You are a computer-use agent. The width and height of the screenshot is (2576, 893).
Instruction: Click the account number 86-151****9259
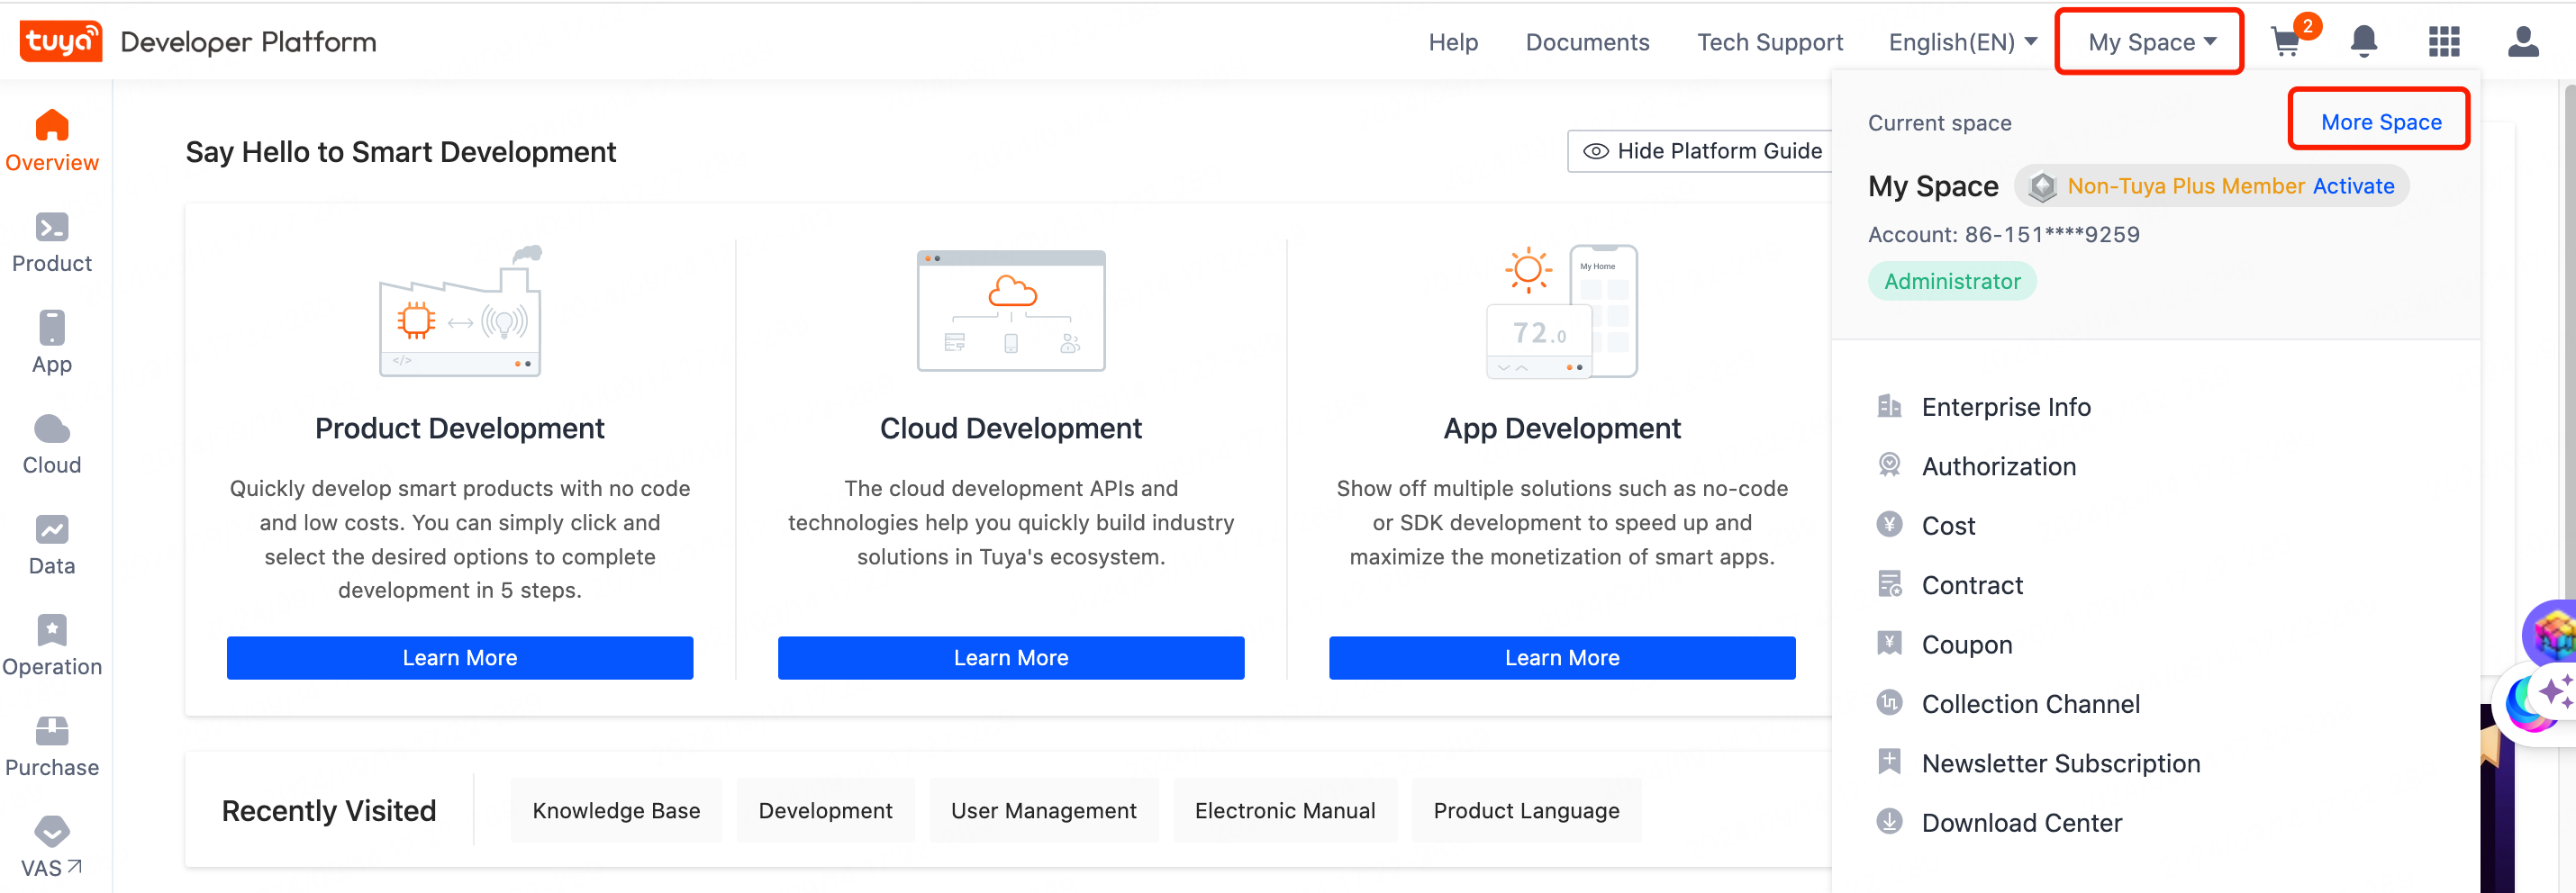click(x=2052, y=234)
